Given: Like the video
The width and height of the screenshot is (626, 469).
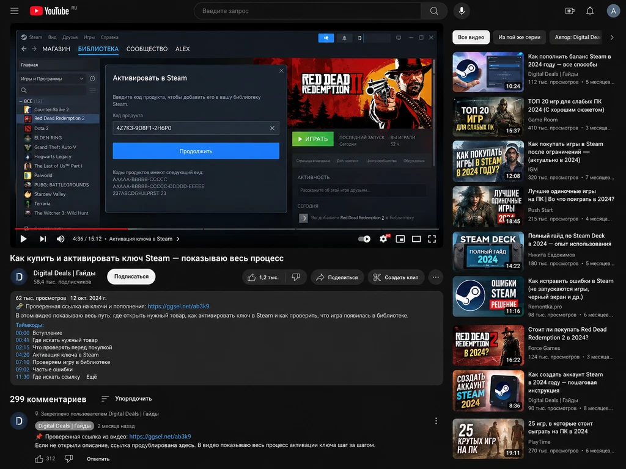Looking at the screenshot, I should (263, 277).
